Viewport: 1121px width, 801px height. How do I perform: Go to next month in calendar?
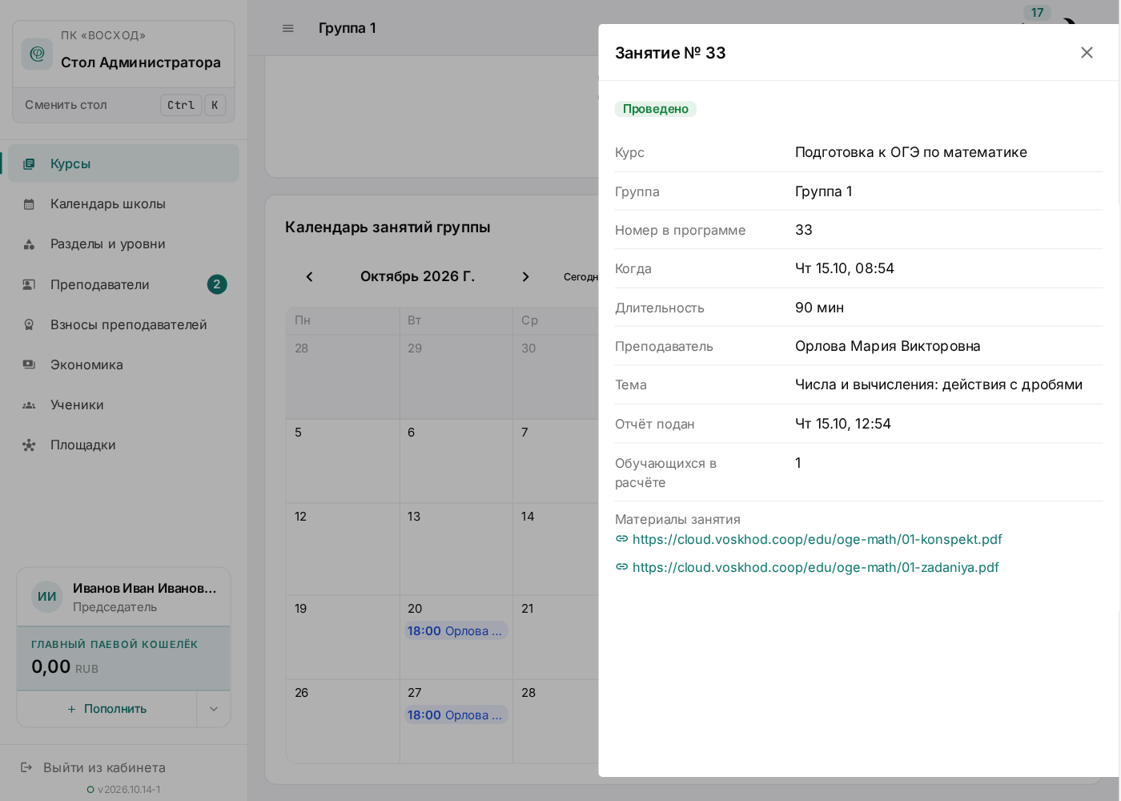(525, 276)
